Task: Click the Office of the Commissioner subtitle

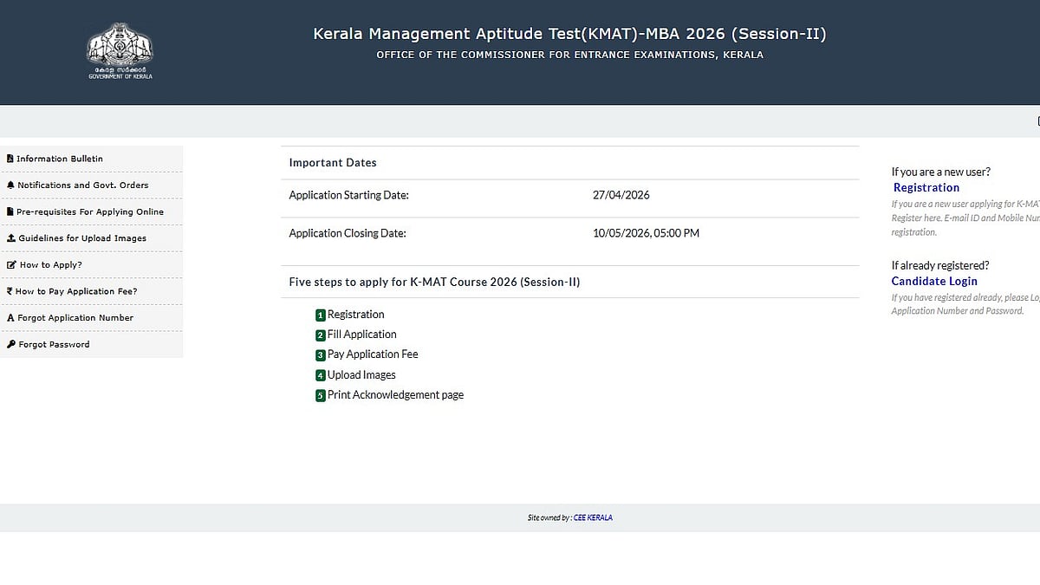Action: pyautogui.click(x=569, y=55)
